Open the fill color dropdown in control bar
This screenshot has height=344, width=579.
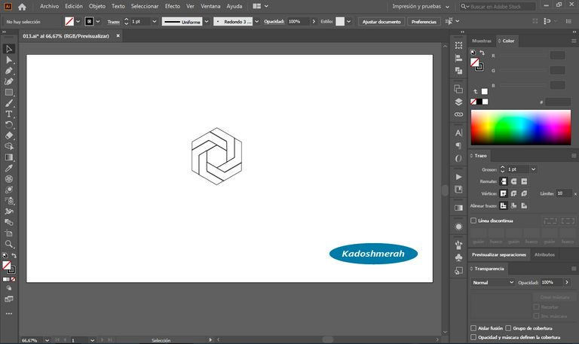click(78, 22)
